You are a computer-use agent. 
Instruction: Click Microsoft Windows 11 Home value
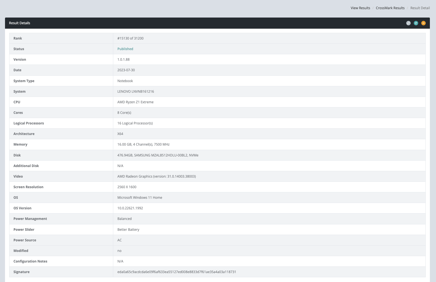(140, 198)
